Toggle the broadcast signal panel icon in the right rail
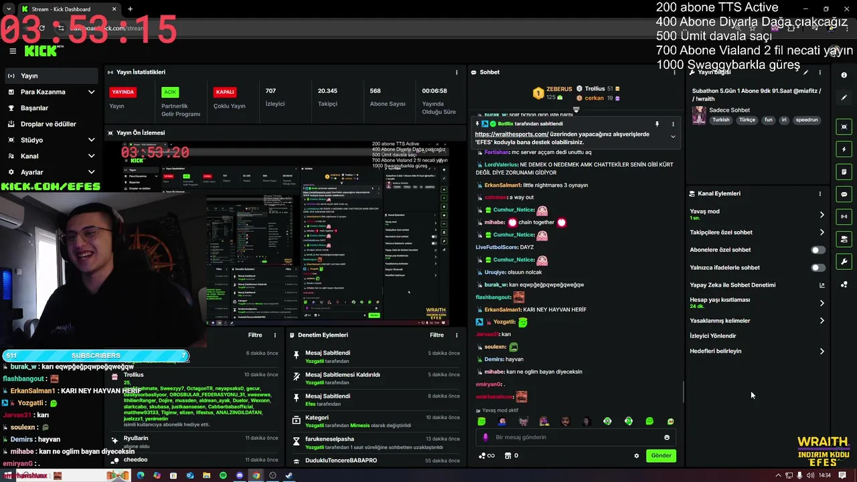The width and height of the screenshot is (857, 482). (x=844, y=216)
